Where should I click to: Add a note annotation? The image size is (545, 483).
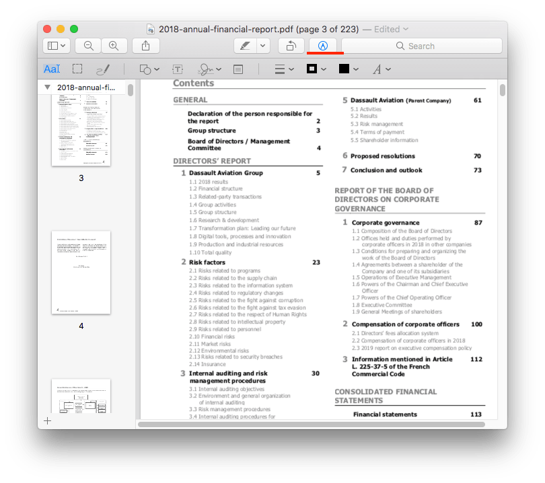coord(238,69)
